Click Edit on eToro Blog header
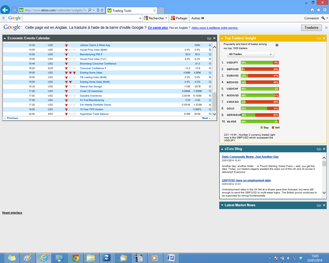 (x=319, y=149)
